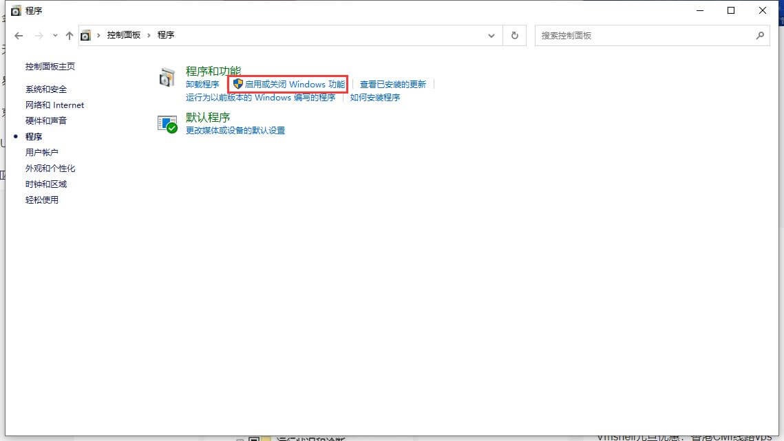Viewport: 784px width, 441px height.
Task: Open 控制面板主页 in sidebar
Action: [50, 67]
